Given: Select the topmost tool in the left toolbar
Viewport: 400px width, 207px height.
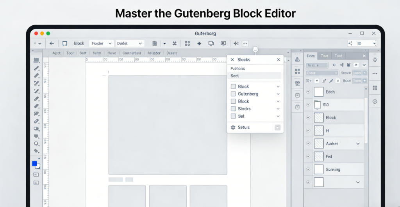Looking at the screenshot, I should point(36,60).
